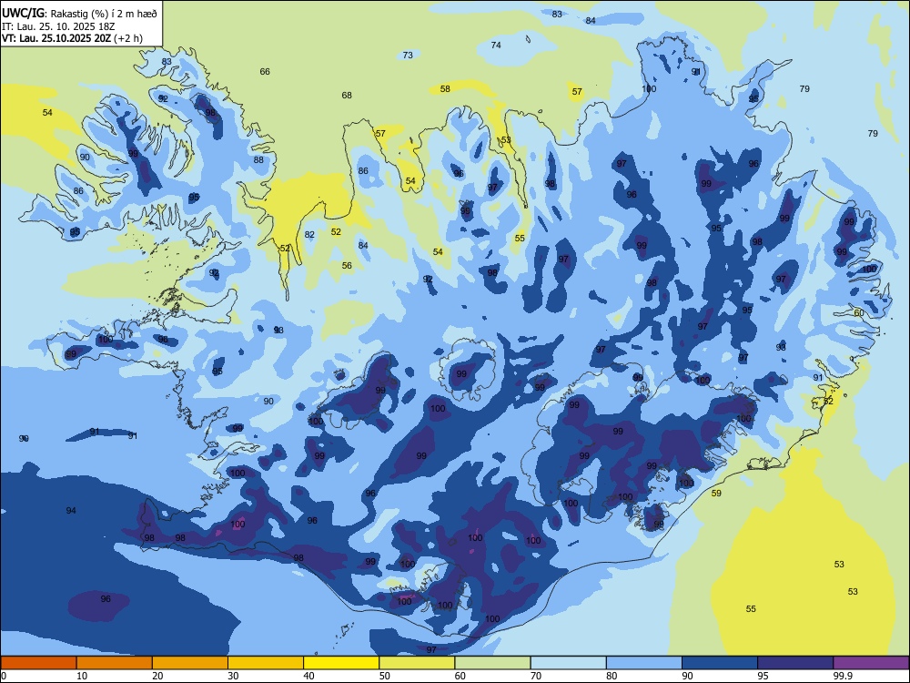Image resolution: width=910 pixels, height=683 pixels.
Task: Pick the 40–50 bright yellow legend swatch
Action: tap(341, 663)
